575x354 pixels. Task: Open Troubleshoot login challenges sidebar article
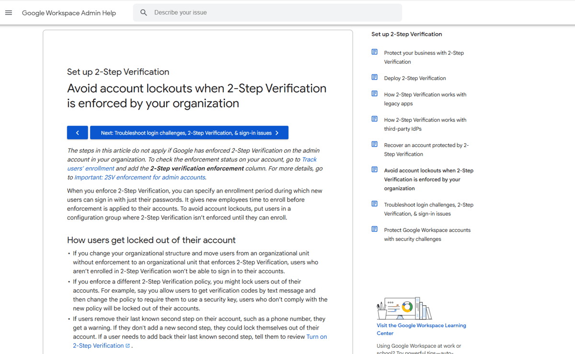tap(428, 209)
